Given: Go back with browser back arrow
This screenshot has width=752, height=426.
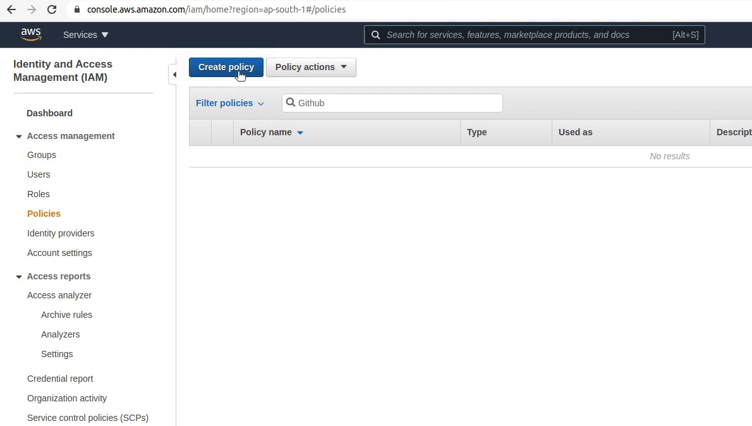Looking at the screenshot, I should point(11,9).
